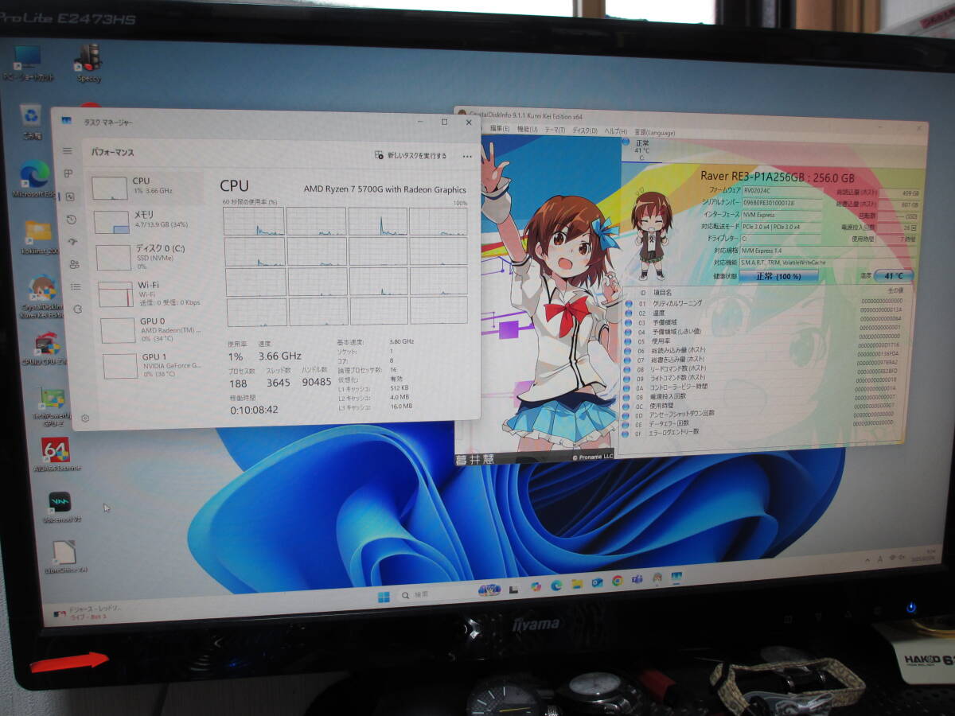Open Services icon in Task Manager sidebar
The width and height of the screenshot is (955, 716).
(x=78, y=309)
